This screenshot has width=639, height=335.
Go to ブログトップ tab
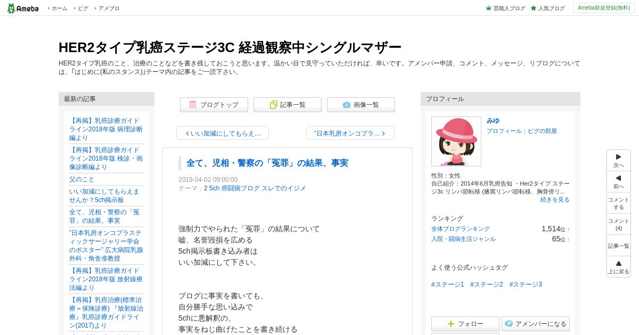click(x=214, y=105)
